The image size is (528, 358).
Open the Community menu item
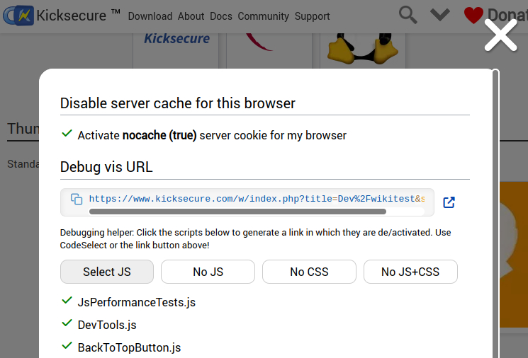(x=264, y=16)
